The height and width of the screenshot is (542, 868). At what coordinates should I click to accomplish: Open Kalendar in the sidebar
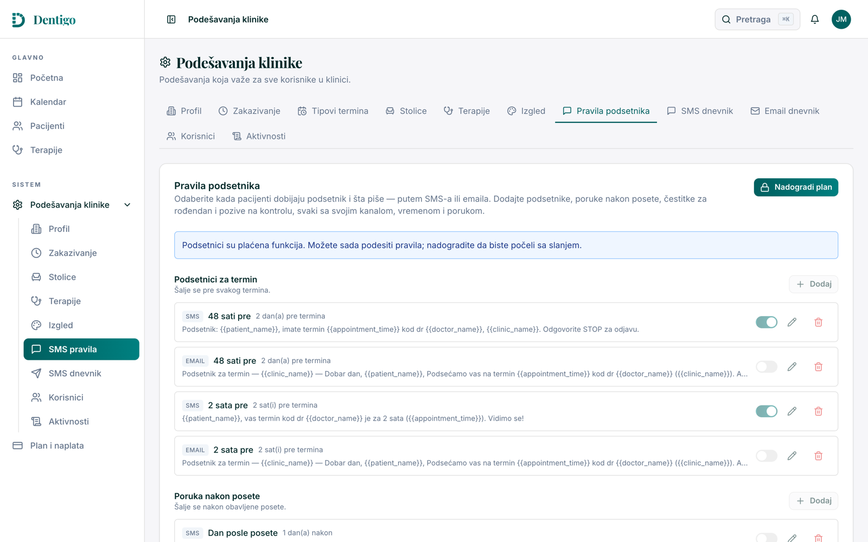coord(72,102)
